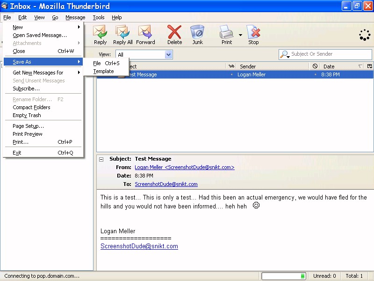Viewport: 374px width, 281px height.
Task: Collapse the message header with minus toggle
Action: [x=101, y=159]
